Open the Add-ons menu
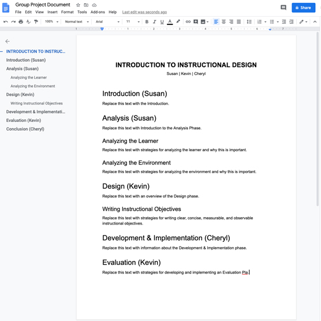This screenshot has width=321, height=321. click(98, 12)
